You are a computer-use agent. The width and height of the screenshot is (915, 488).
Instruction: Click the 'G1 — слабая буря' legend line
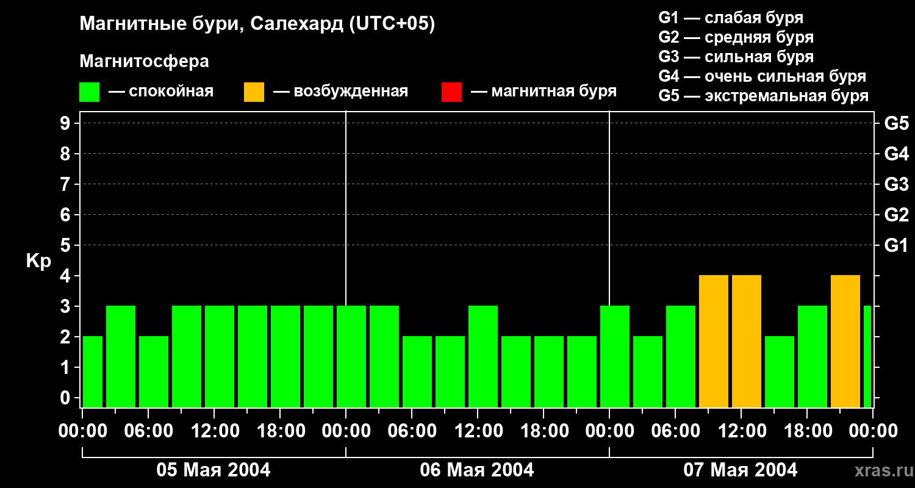click(731, 18)
